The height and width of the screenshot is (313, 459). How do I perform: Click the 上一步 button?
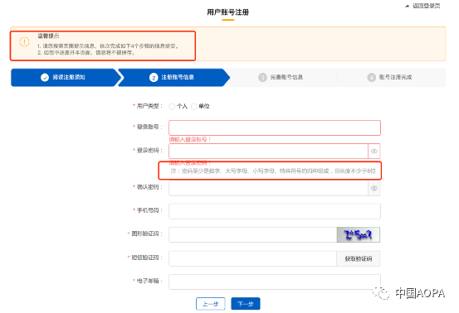[x=211, y=304]
